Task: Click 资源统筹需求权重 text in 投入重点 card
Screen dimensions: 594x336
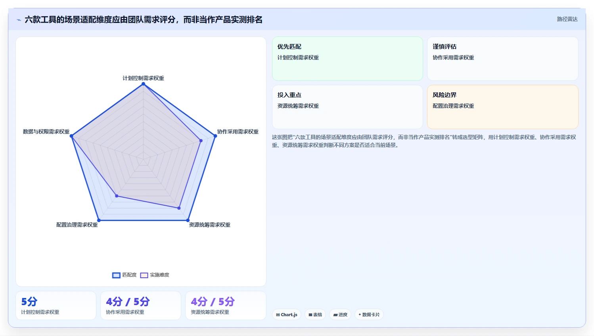Action: [x=298, y=106]
